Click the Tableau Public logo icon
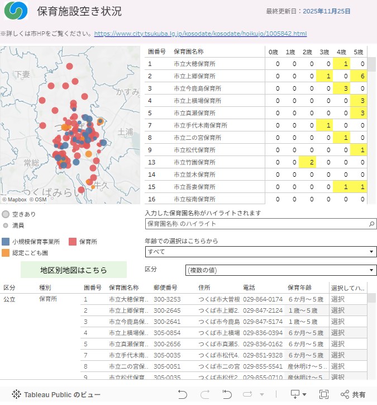This screenshot has height=405, width=377. 16,394
